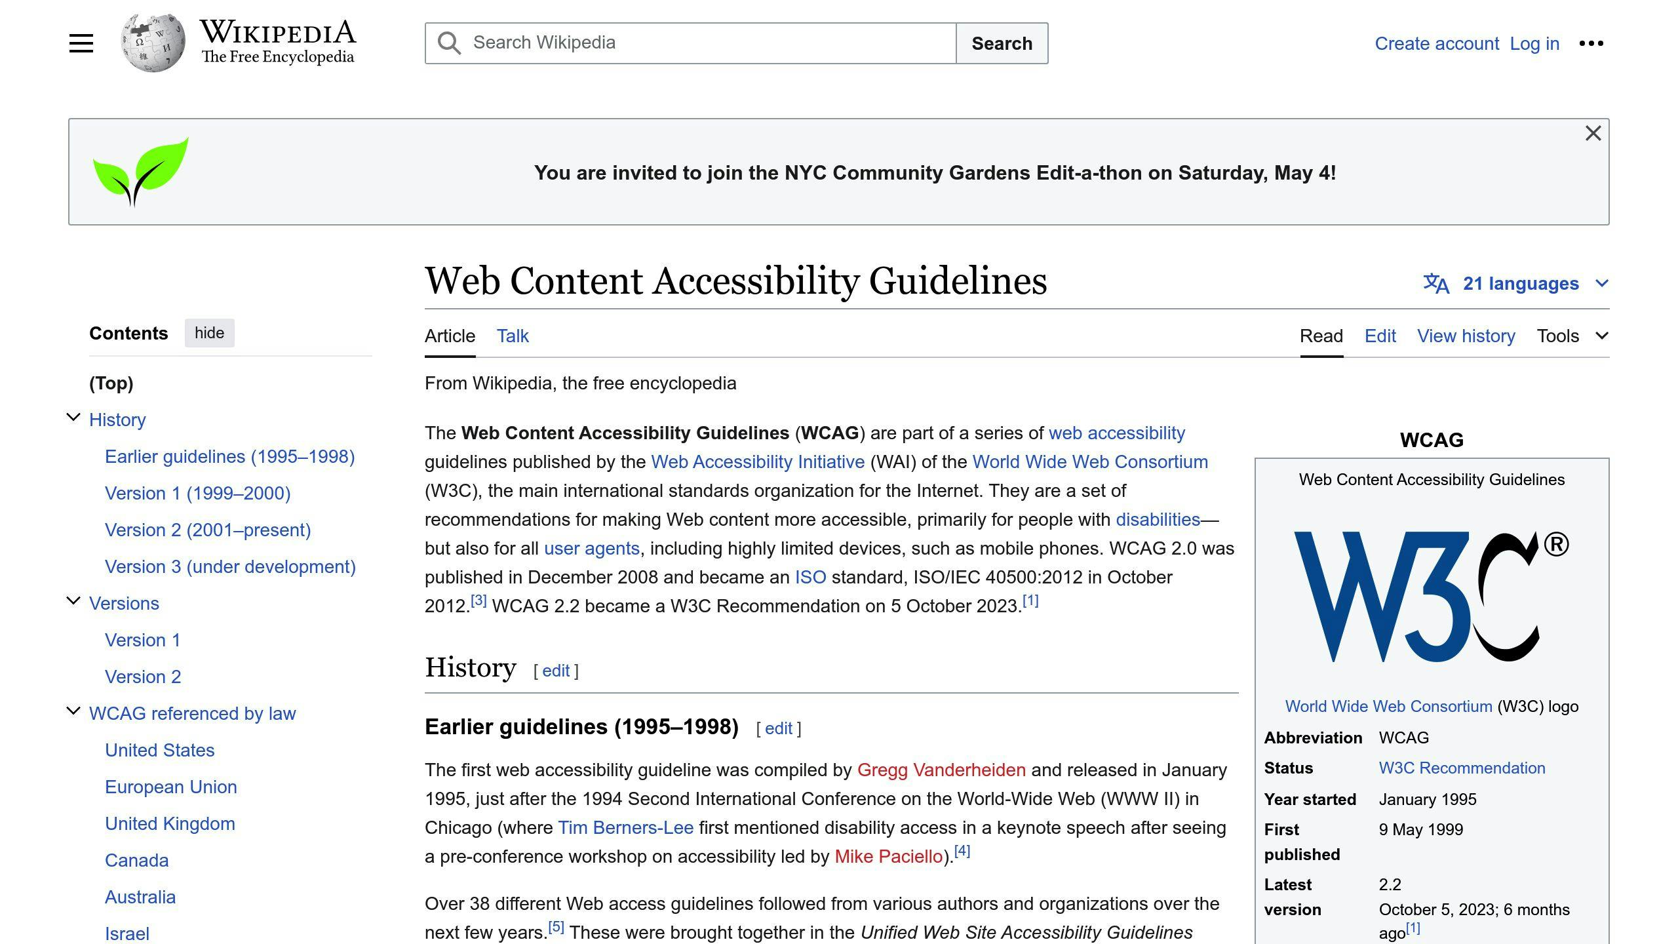Viewport: 1678px width, 944px height.
Task: Switch to the Talk tab
Action: [512, 336]
